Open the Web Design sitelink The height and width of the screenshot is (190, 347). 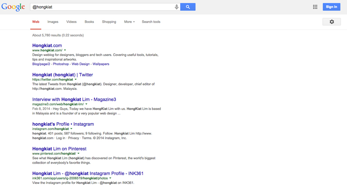[x=81, y=64]
